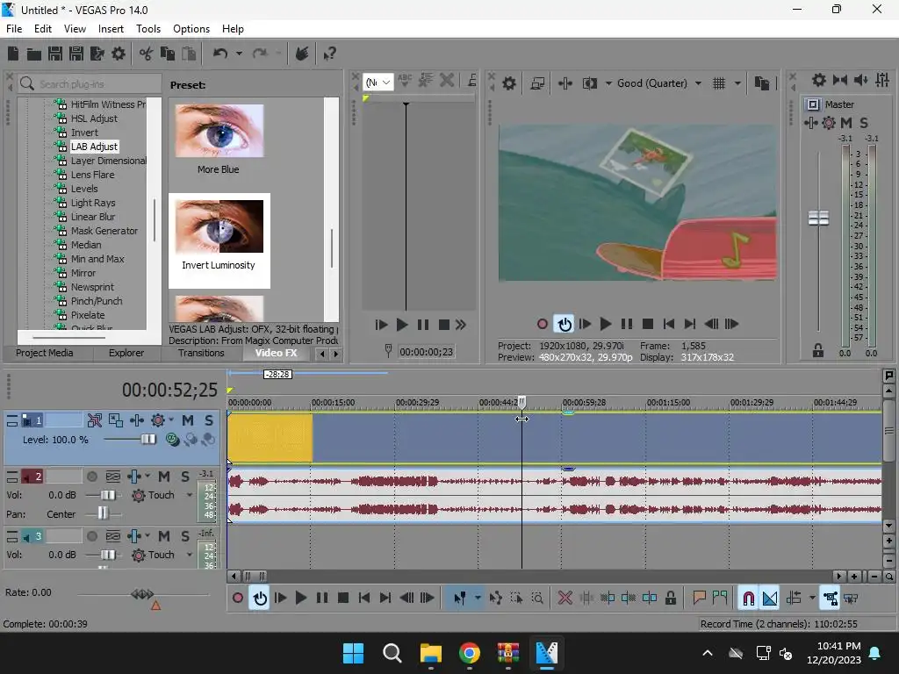Open the preview Overlays grid dropdown arrow
The width and height of the screenshot is (899, 674).
pyautogui.click(x=737, y=83)
